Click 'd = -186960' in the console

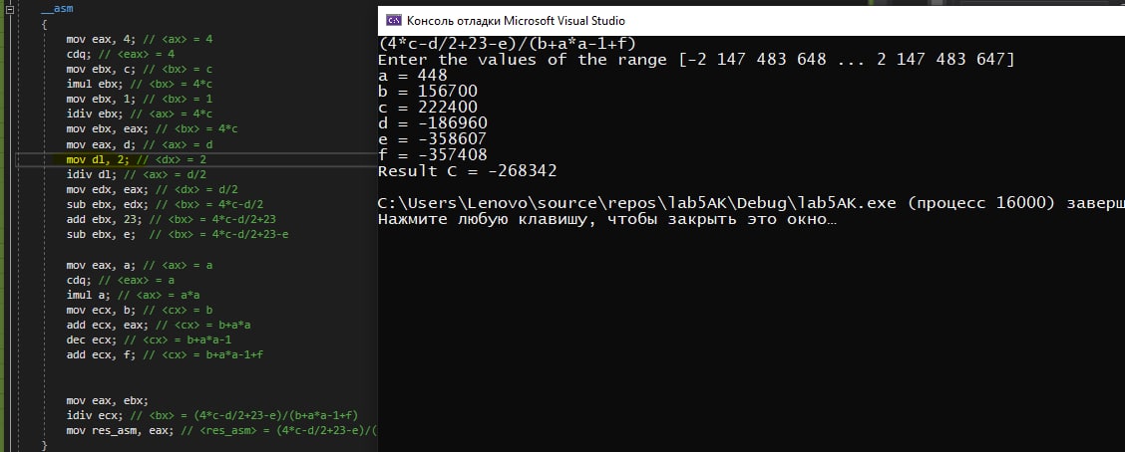[x=433, y=122]
